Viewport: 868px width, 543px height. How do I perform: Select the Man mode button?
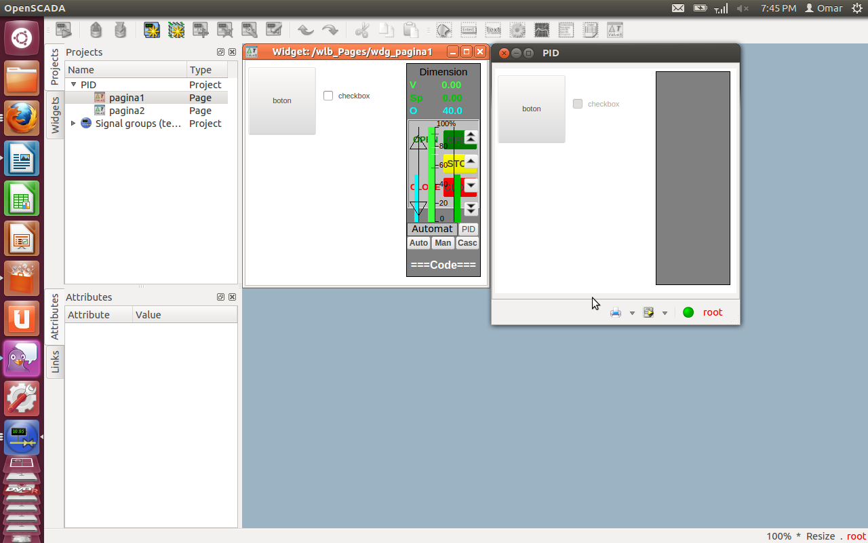[443, 243]
